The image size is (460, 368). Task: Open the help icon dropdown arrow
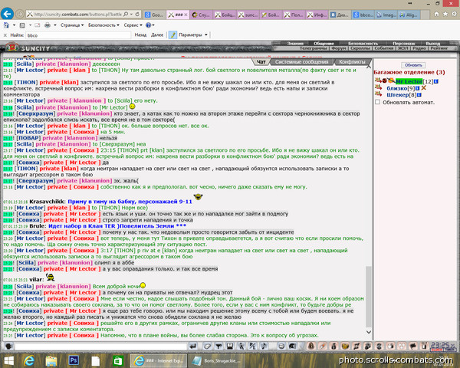point(153,25)
